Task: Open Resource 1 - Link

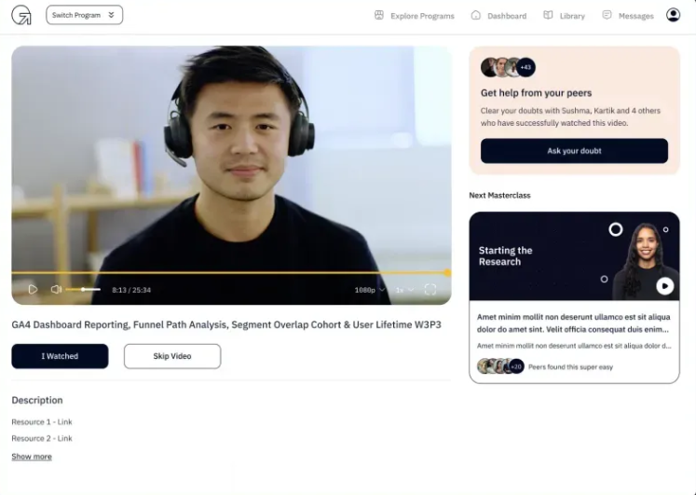Action: click(42, 421)
